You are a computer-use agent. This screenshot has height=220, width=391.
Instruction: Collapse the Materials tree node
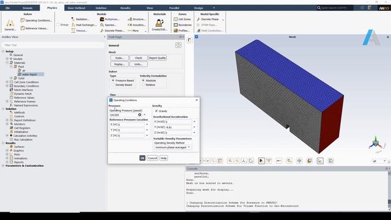[x=7, y=62]
